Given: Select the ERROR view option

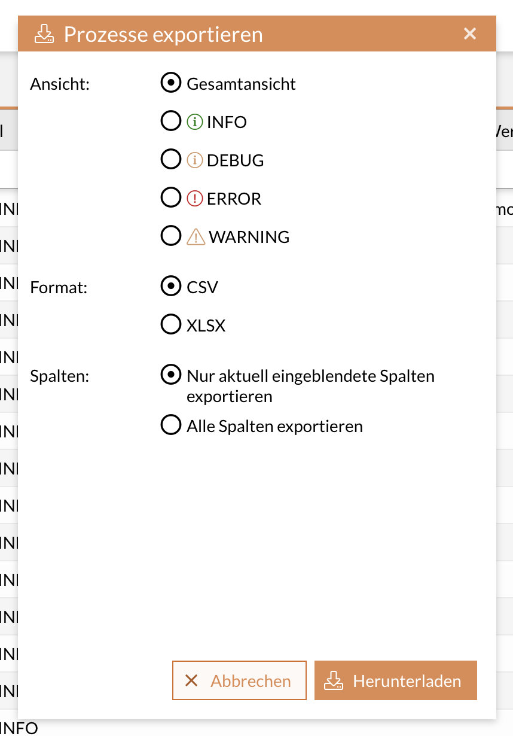Looking at the screenshot, I should tap(170, 197).
